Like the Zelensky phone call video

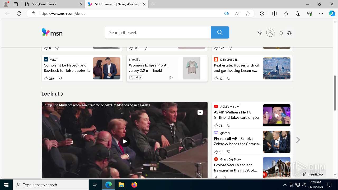pos(216,152)
